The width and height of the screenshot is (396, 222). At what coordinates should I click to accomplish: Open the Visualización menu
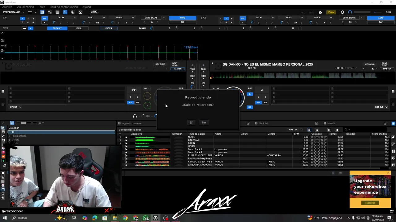click(x=25, y=7)
